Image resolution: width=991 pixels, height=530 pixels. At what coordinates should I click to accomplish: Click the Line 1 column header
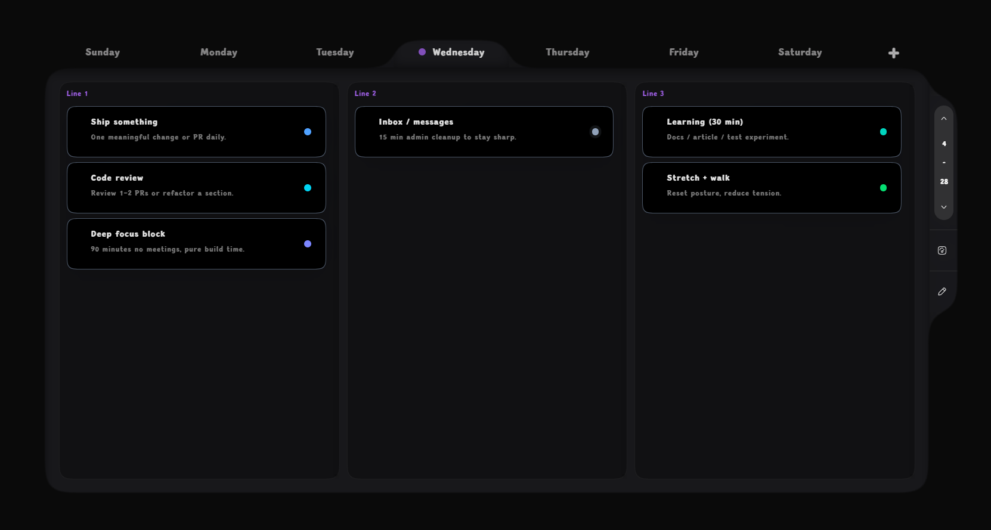(77, 94)
